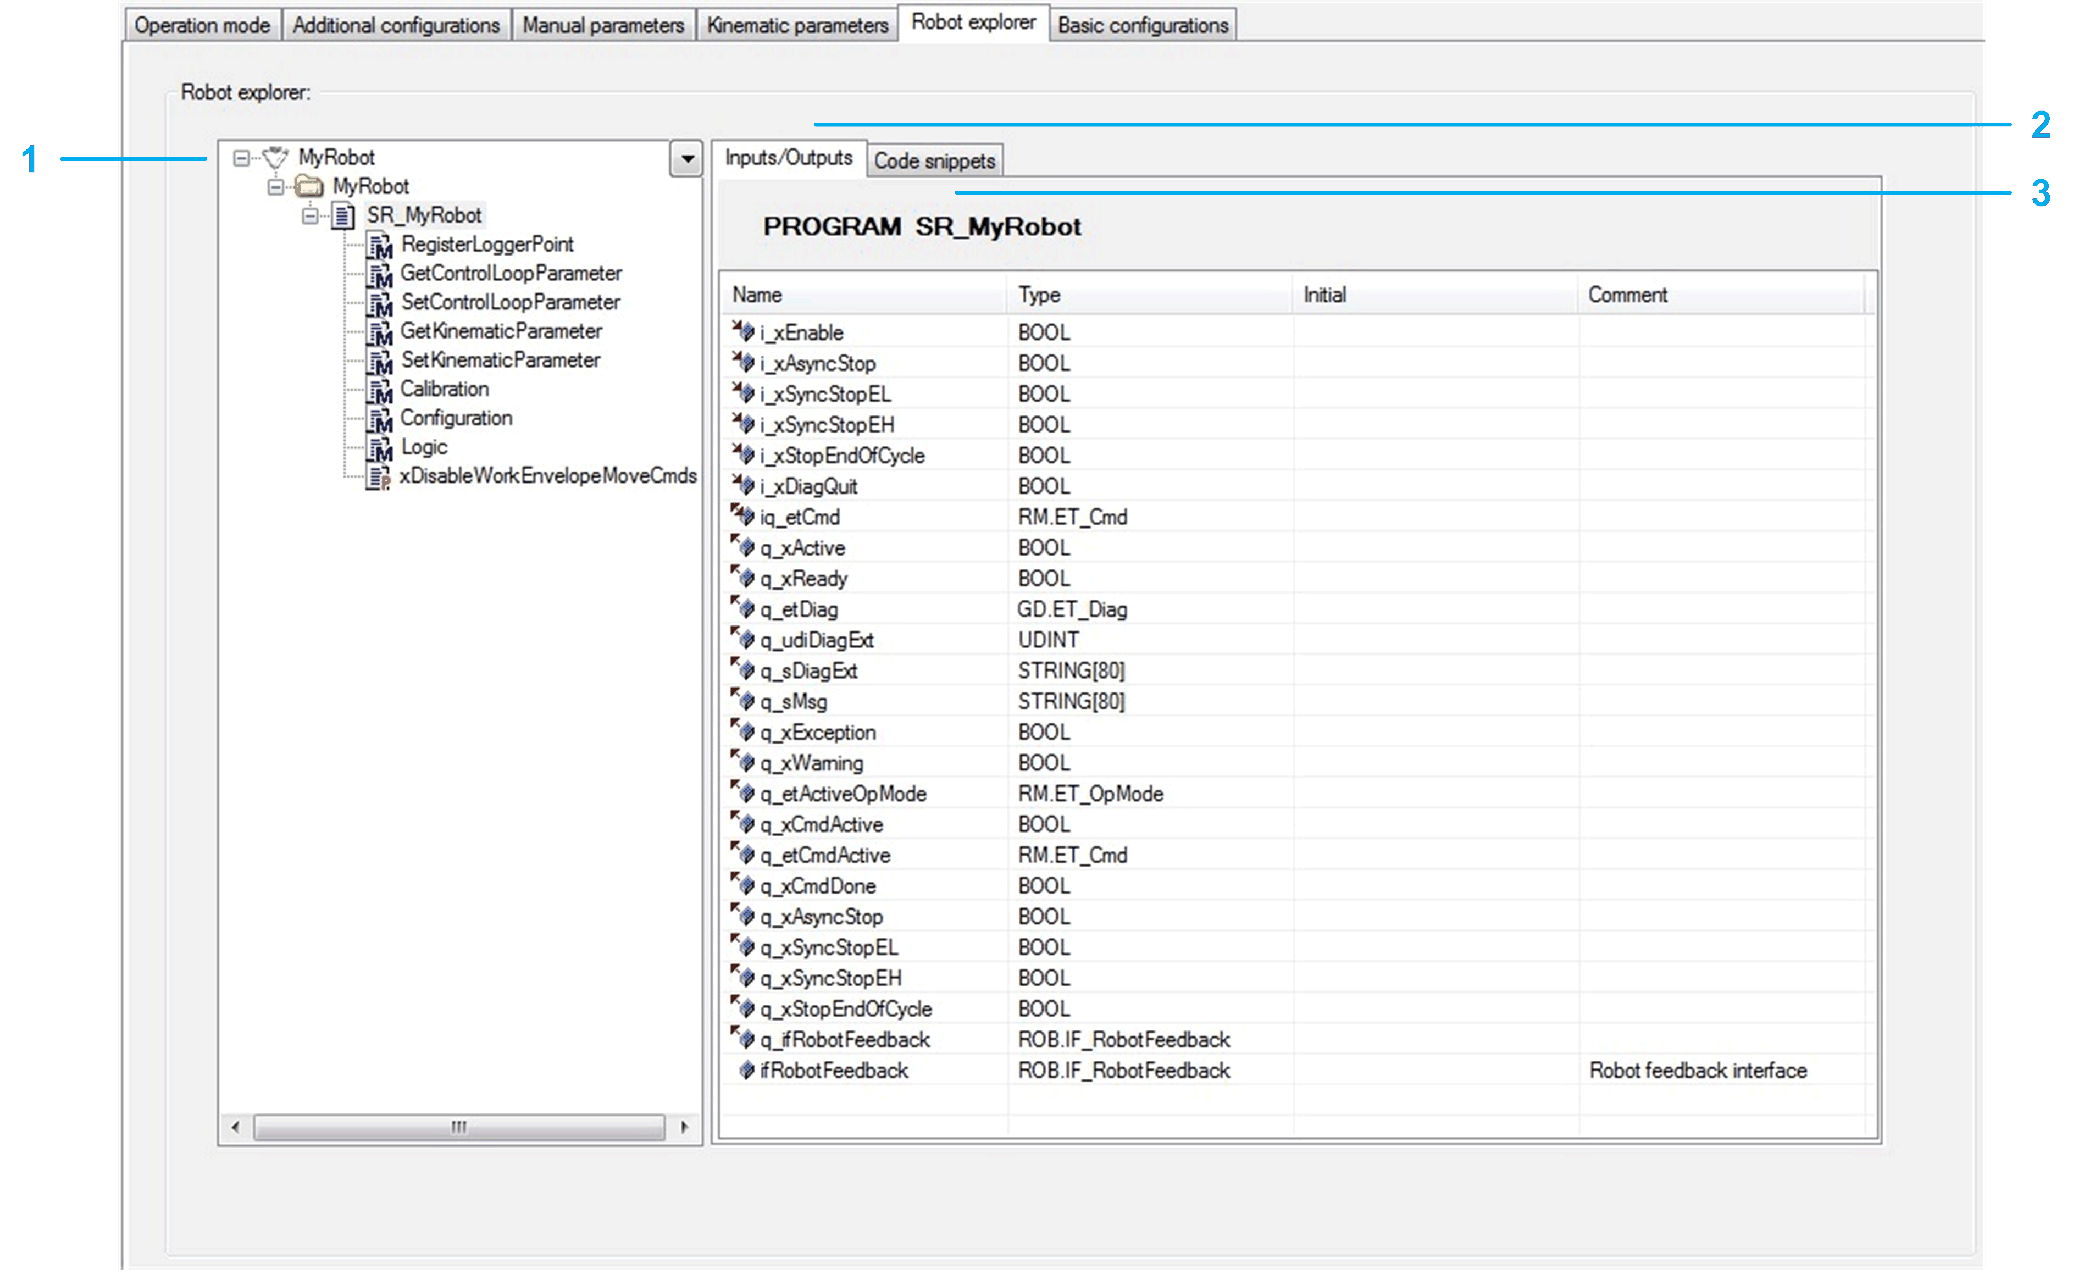Click the SetControlLoopParameter method icon
2084x1275 pixels.
coord(380,303)
